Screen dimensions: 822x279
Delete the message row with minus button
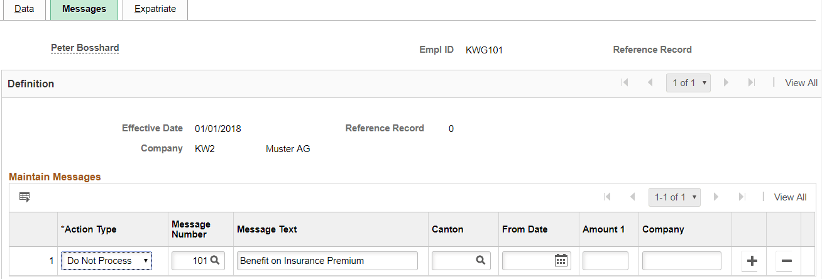(786, 261)
